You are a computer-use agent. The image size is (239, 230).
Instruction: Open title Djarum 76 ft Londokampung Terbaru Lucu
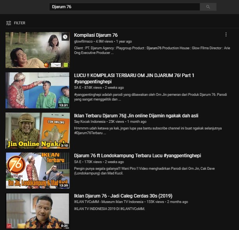[x=137, y=156]
